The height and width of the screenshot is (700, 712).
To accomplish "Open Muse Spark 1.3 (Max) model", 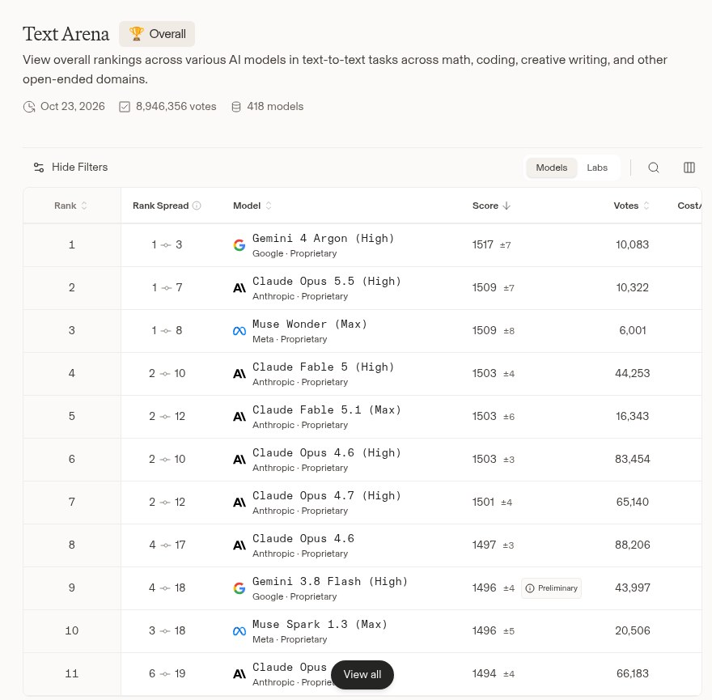I will click(320, 624).
